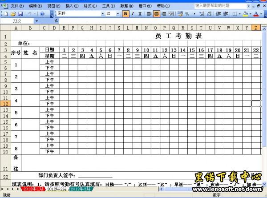Open the font name dropdown showing 宋体
267x198 pixels.
click(103, 14)
